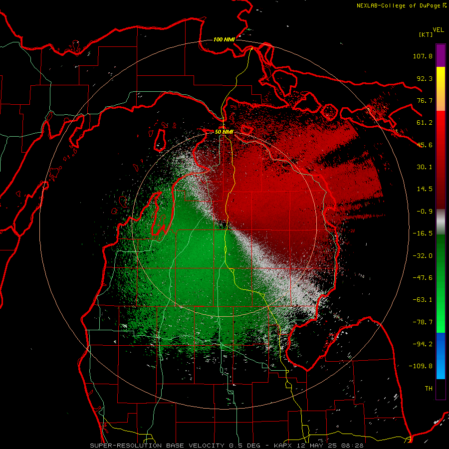Select the 107.8 velocity scale value
The image size is (449, 449).
point(423,56)
